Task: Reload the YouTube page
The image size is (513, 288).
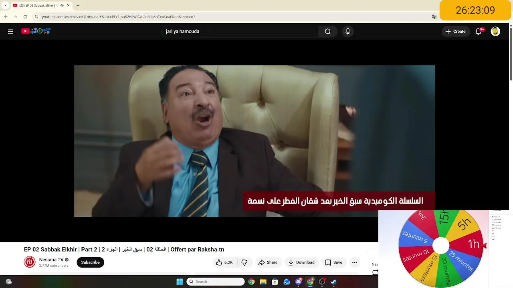Action: click(x=25, y=17)
